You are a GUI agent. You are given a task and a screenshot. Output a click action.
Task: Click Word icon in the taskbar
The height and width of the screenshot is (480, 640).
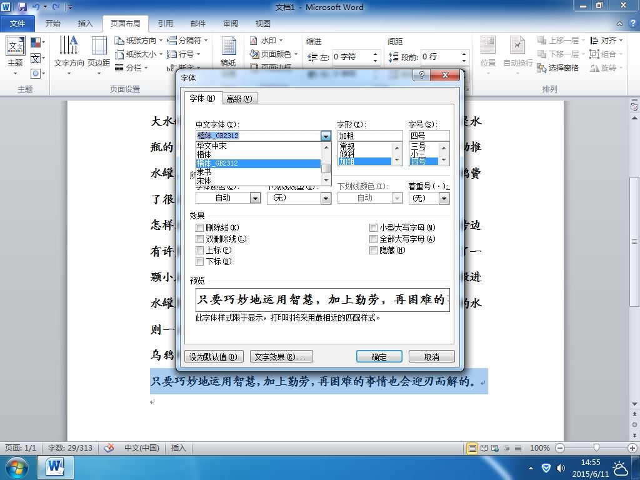(56, 467)
